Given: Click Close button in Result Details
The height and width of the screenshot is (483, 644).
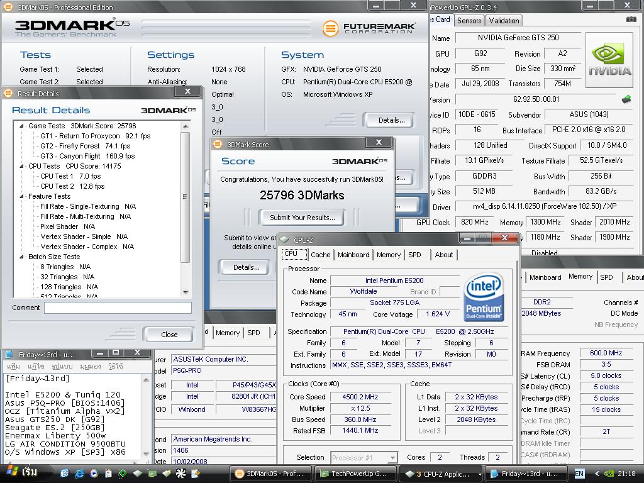Looking at the screenshot, I should (169, 335).
